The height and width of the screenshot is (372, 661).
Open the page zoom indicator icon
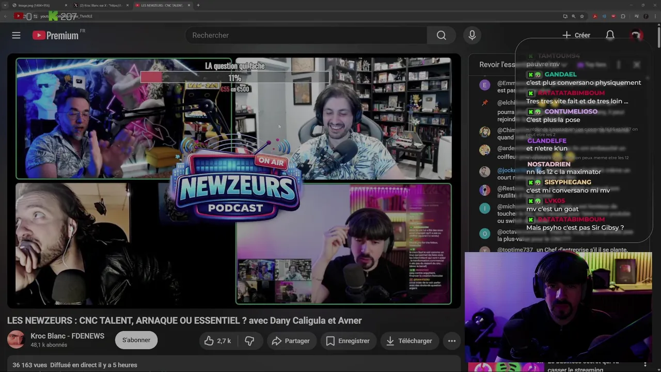[x=574, y=16]
